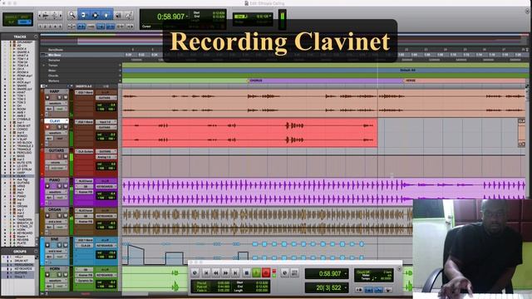Toggle record enable on PIANO track
Screen dimensions: 532x299
[47, 186]
